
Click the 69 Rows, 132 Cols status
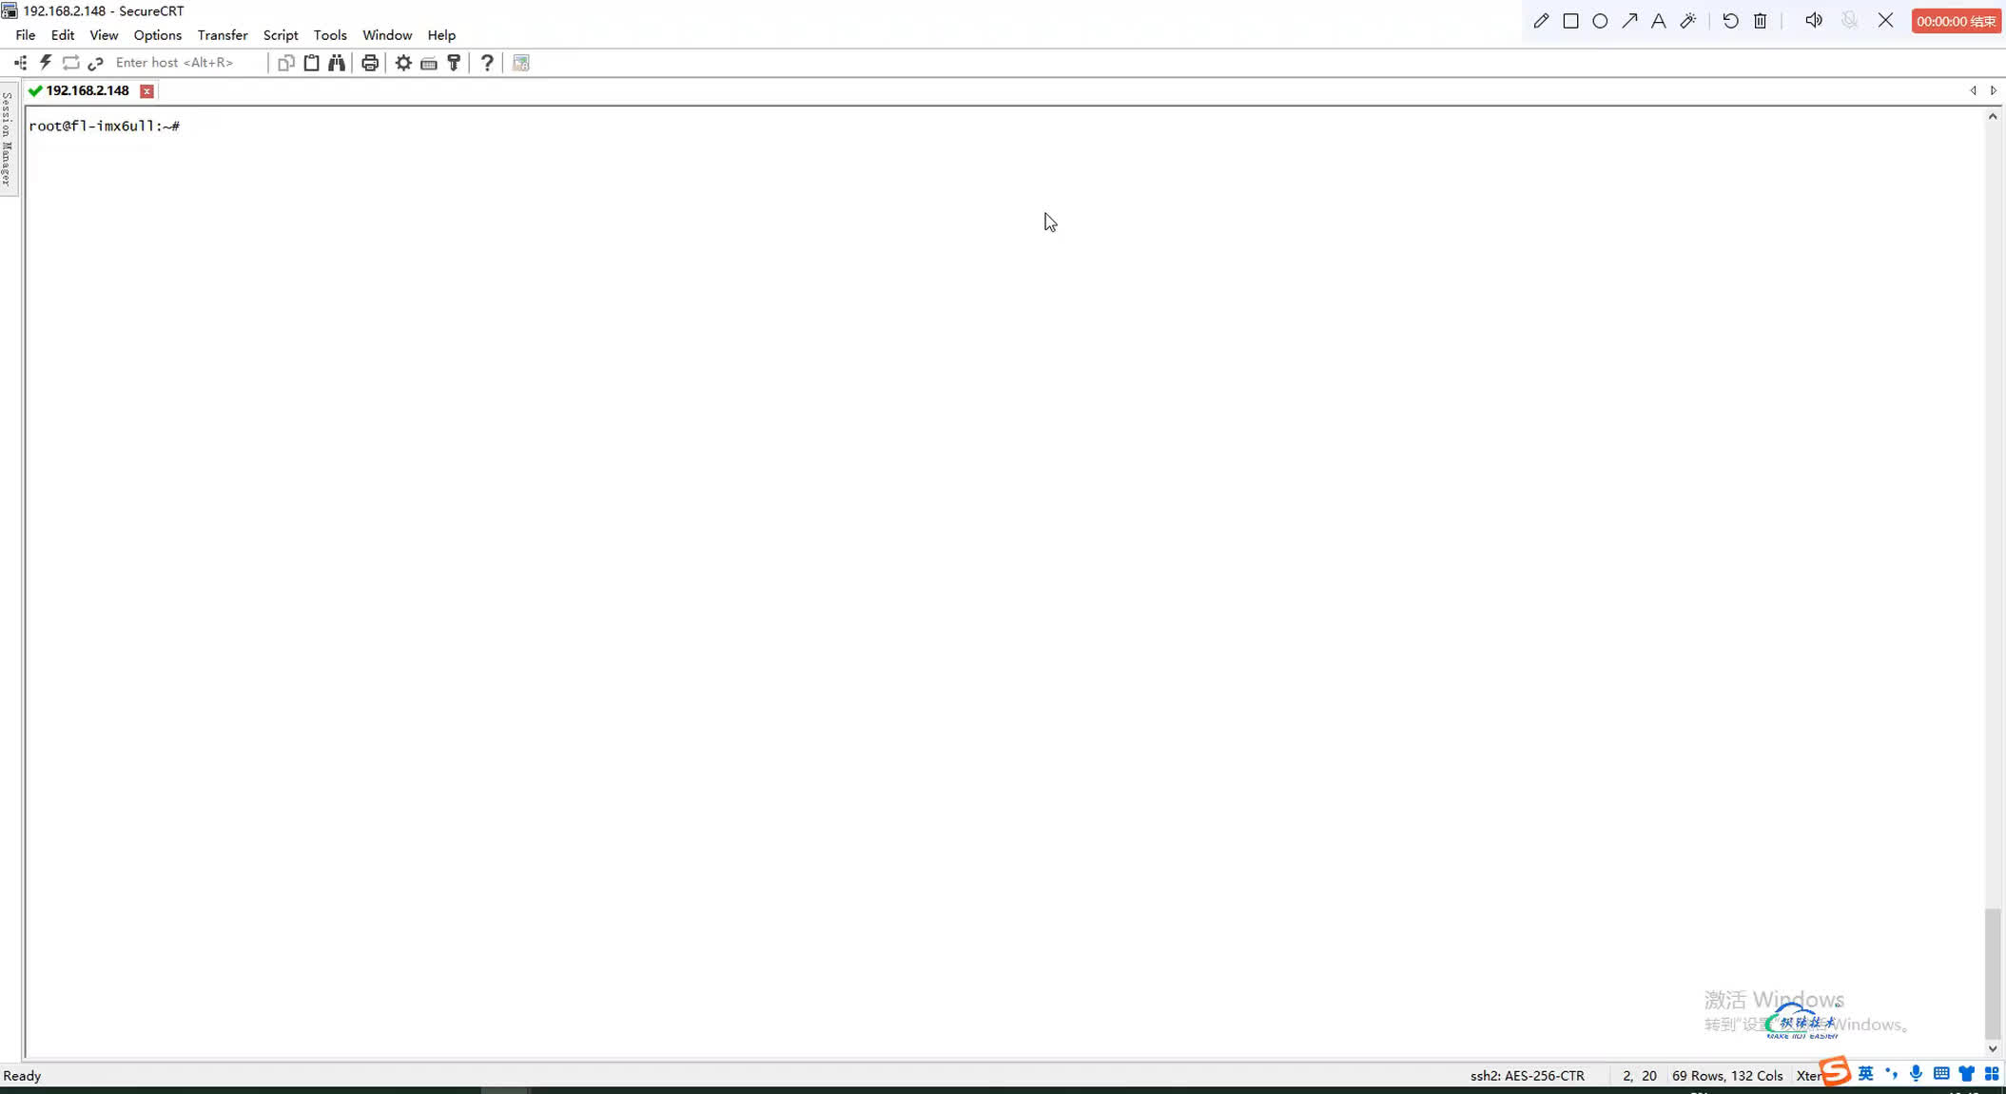click(x=1727, y=1076)
